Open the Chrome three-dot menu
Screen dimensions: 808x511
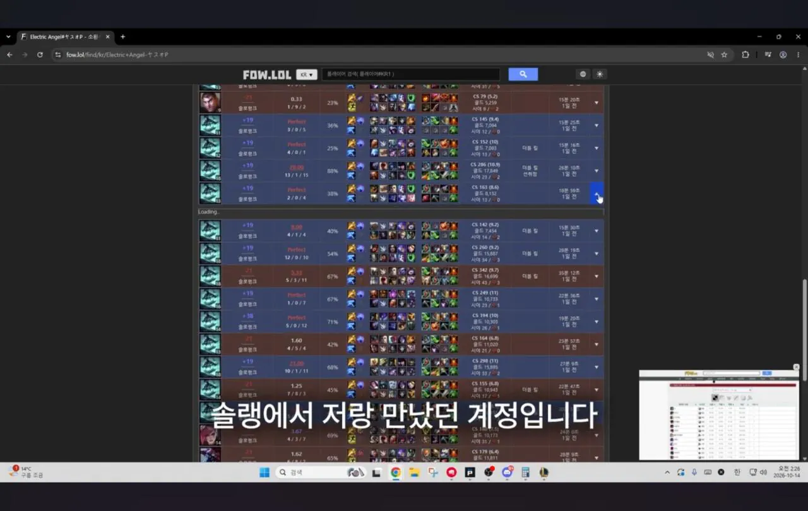tap(798, 55)
